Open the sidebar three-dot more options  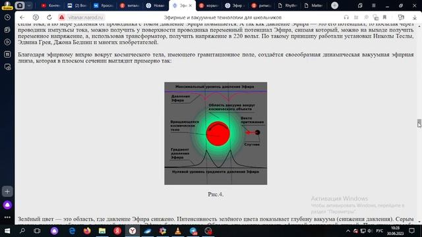(7, 217)
